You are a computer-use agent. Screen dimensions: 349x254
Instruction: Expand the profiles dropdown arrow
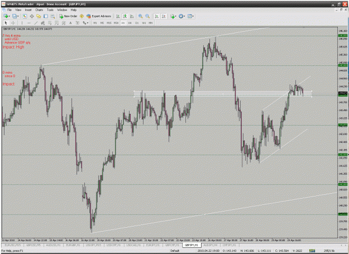(18, 16)
